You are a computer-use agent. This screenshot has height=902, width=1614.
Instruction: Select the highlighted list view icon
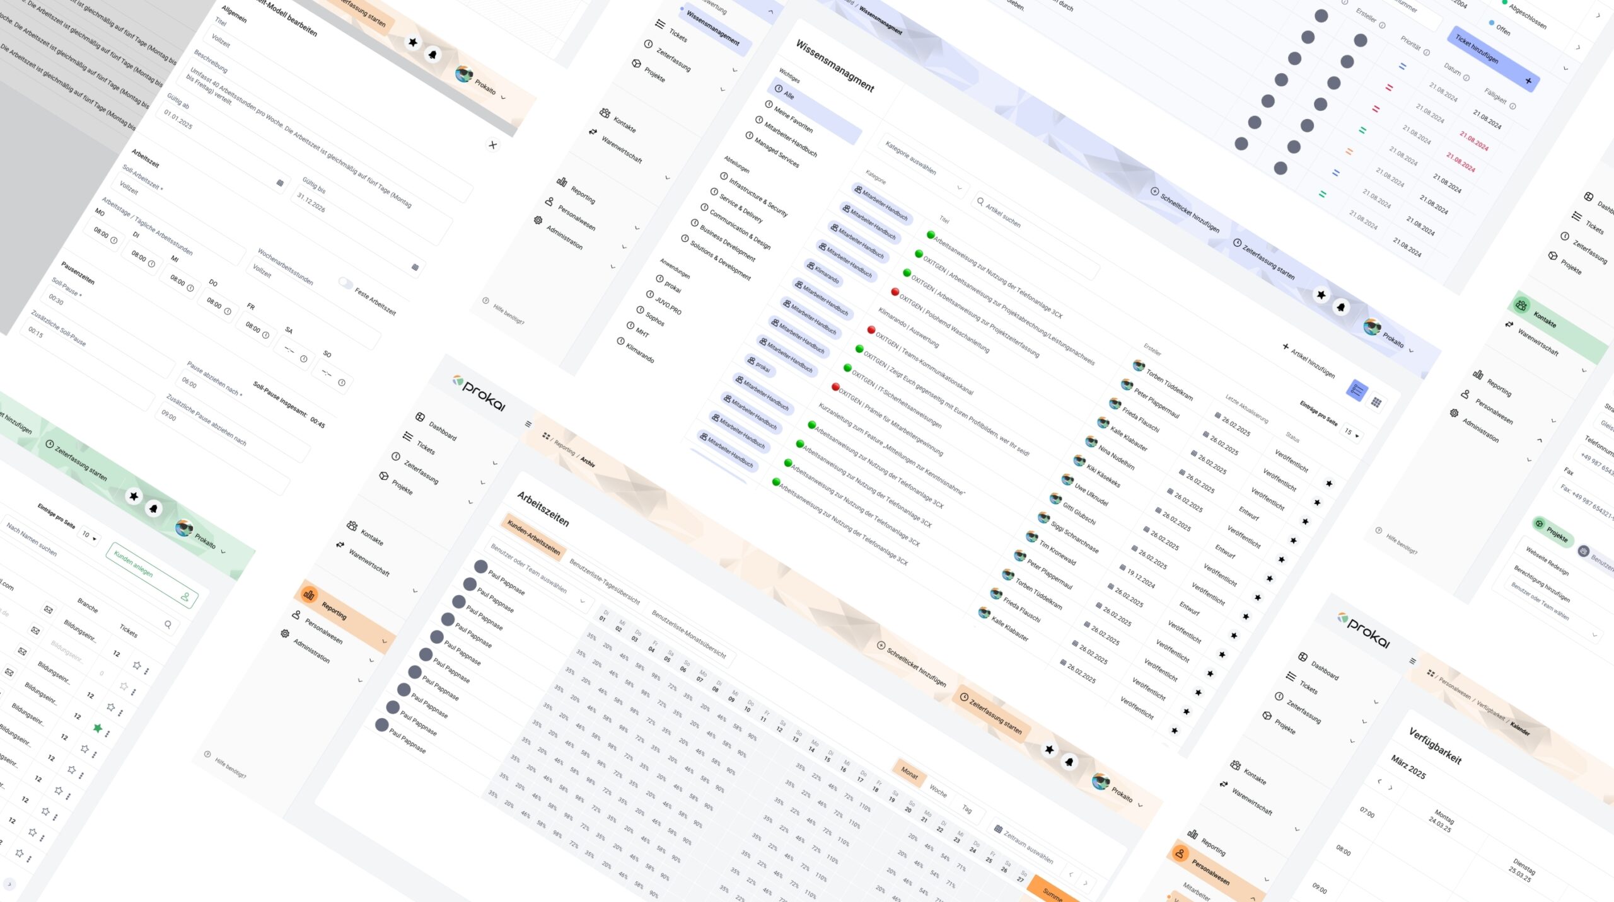(1357, 391)
